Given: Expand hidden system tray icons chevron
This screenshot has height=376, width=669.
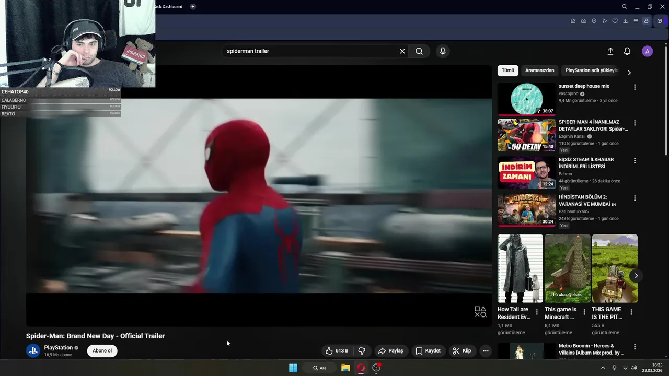Looking at the screenshot, I should click(x=603, y=368).
